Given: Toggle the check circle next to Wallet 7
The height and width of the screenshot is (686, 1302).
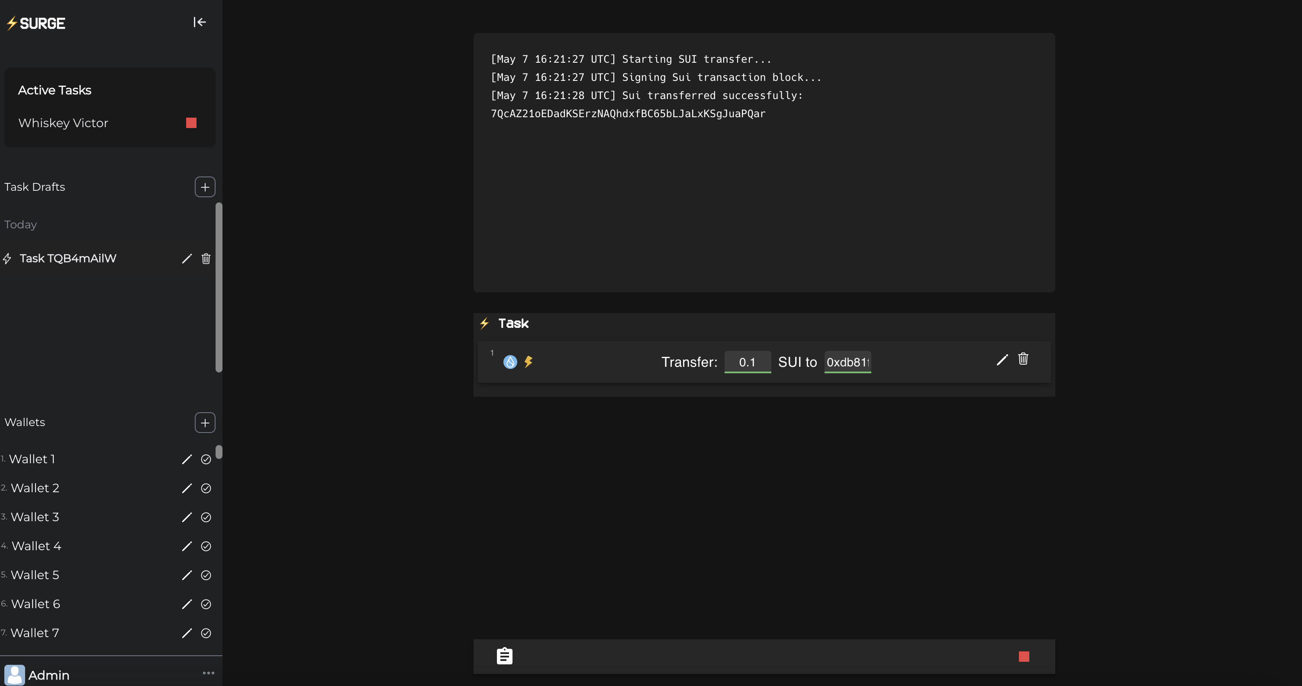Looking at the screenshot, I should pyautogui.click(x=207, y=633).
